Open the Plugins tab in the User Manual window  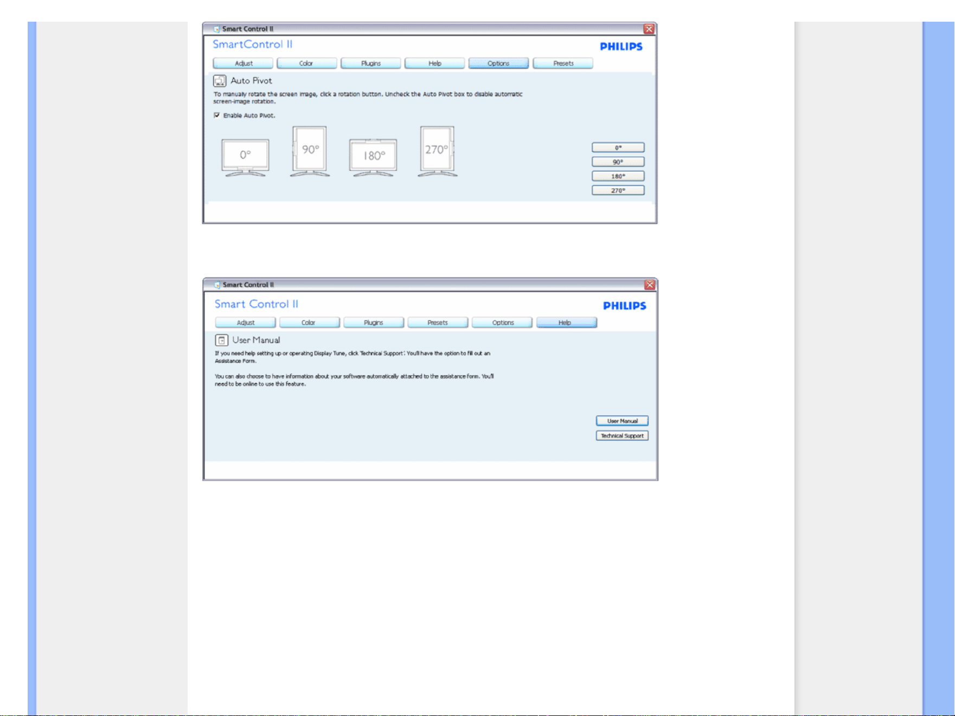click(374, 322)
